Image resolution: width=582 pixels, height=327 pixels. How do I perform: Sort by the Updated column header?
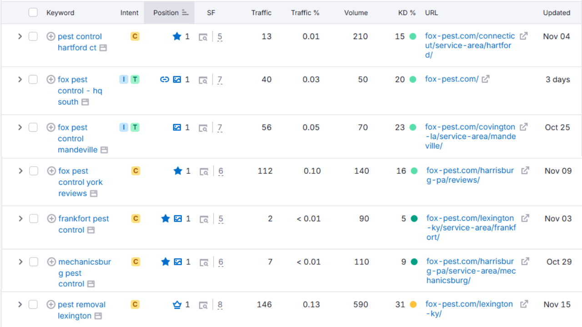[557, 13]
